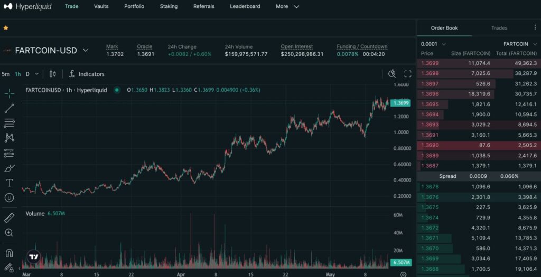Open chart settings gear
Viewport: 541px width, 277px height.
tap(403, 274)
